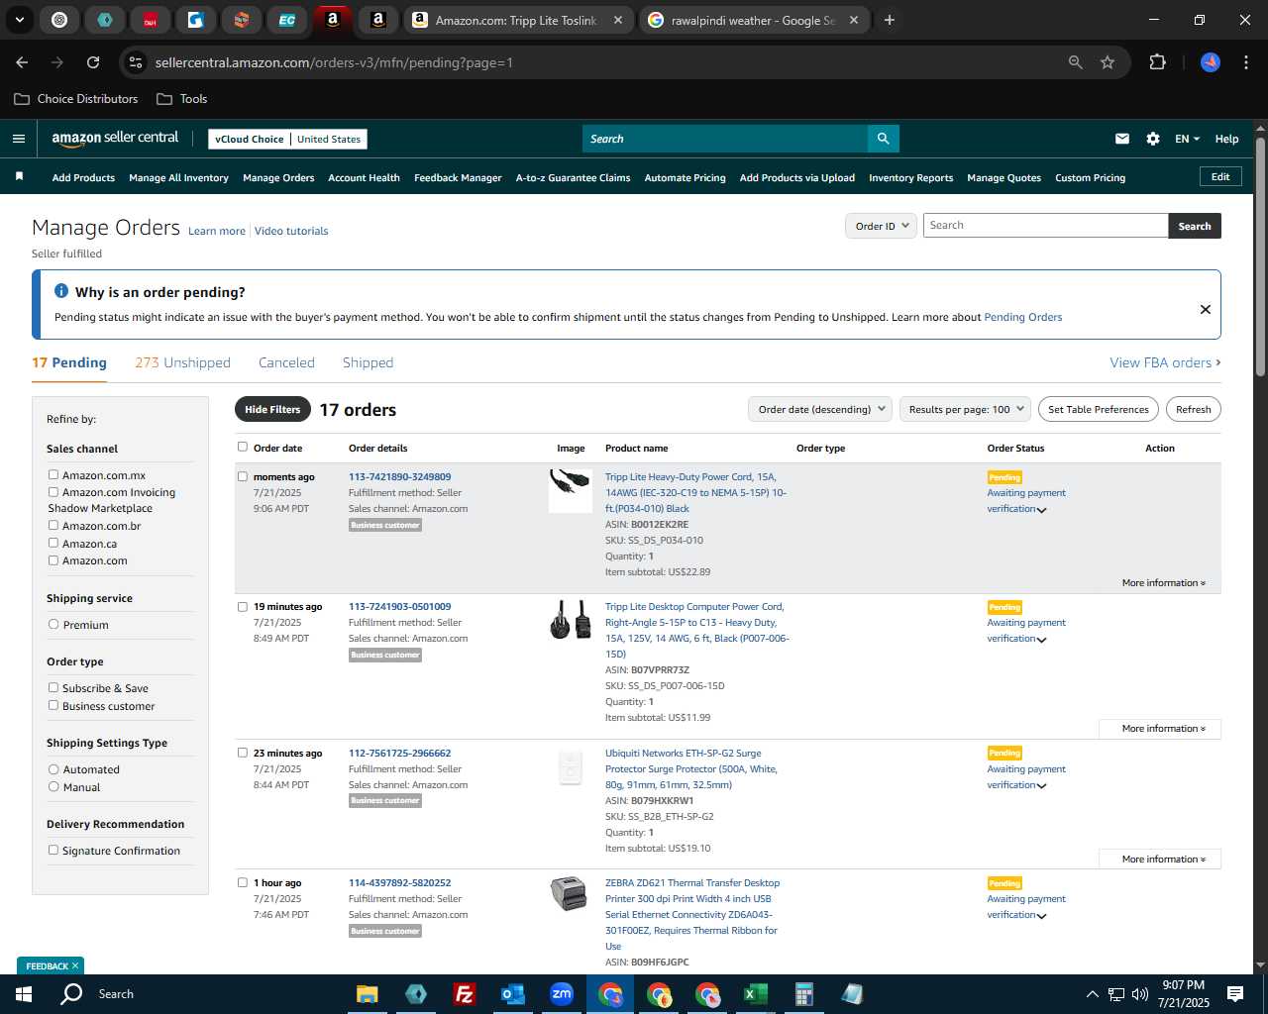Switch to the 273 Unshipped tab
Viewport: 1268px width, 1014px height.
tap(182, 362)
